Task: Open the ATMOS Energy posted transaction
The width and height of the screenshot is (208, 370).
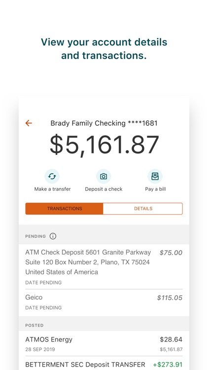Action: 104,344
